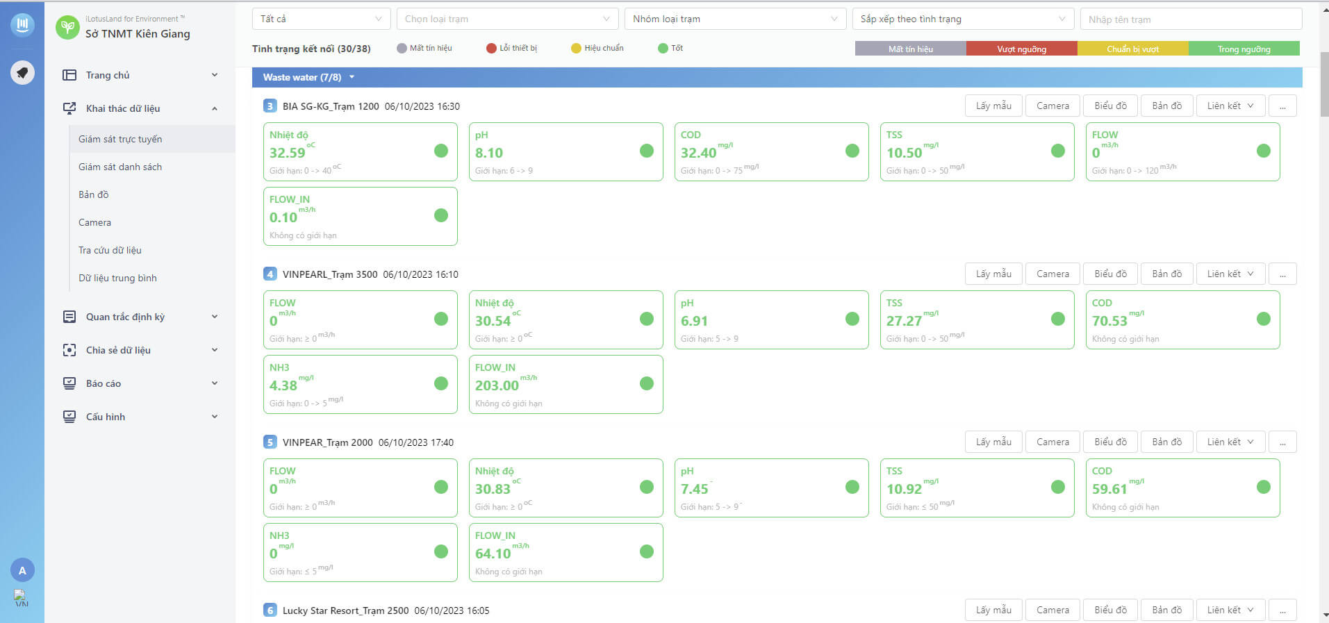Click the Báo cáo menu icon
1329x623 pixels.
tap(69, 383)
